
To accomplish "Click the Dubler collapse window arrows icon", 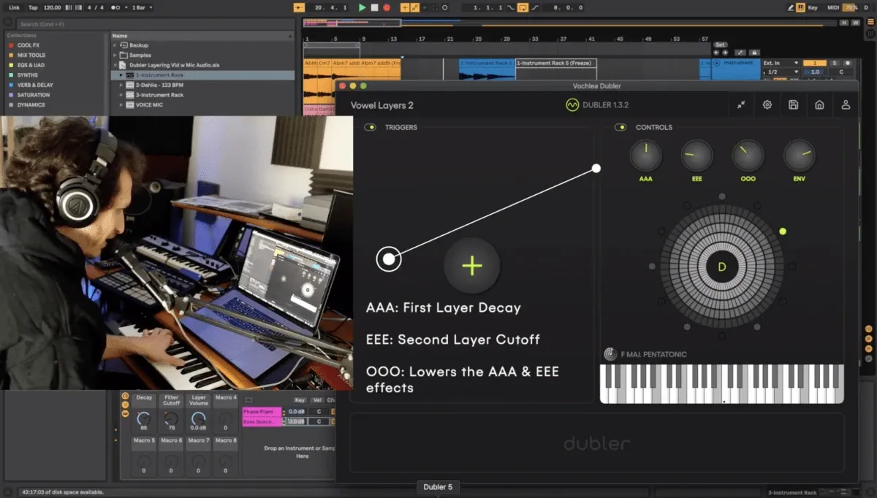I will tap(741, 105).
